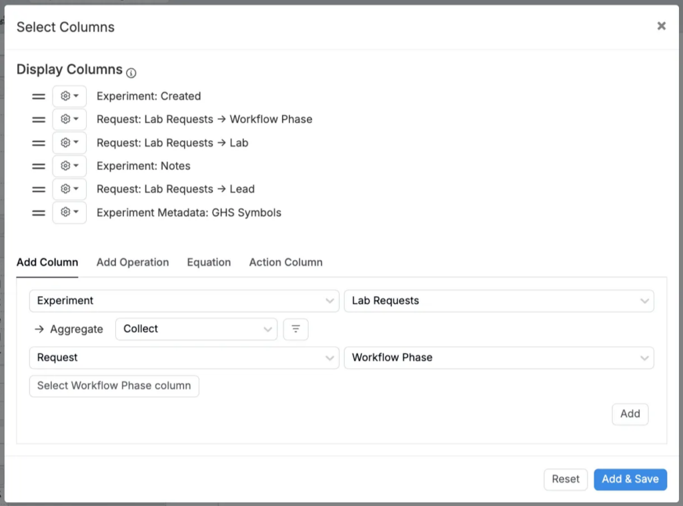Open the Collect aggregate dropdown
683x506 pixels.
coord(196,329)
